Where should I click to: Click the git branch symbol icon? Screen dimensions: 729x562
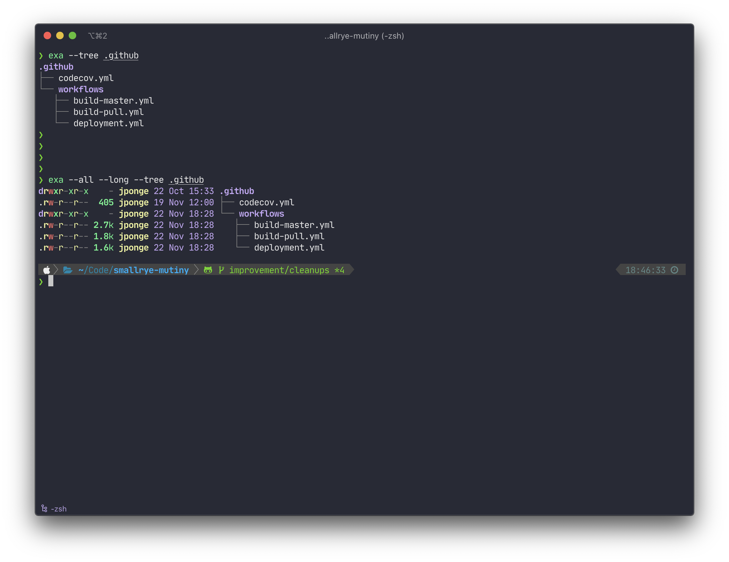click(221, 270)
